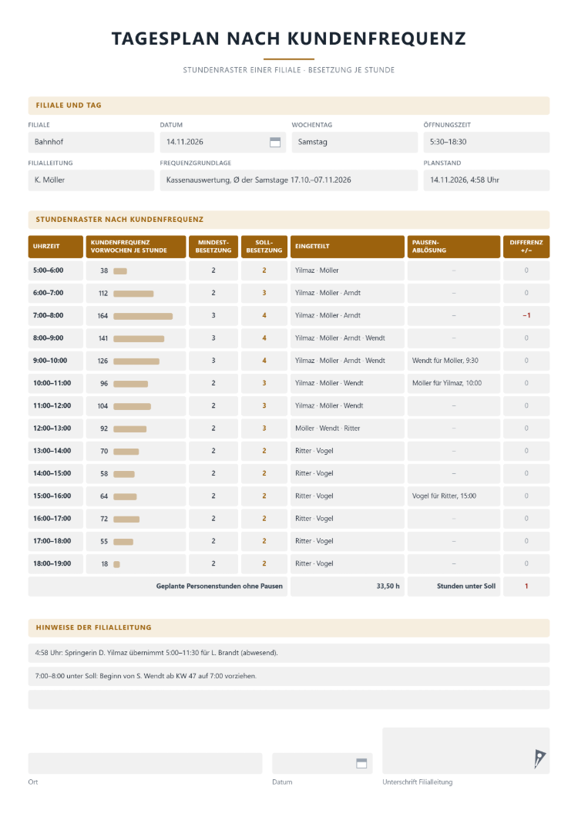Viewport: 578px width, 817px height.
Task: Click the Differenz +/− column header
Action: (x=526, y=247)
